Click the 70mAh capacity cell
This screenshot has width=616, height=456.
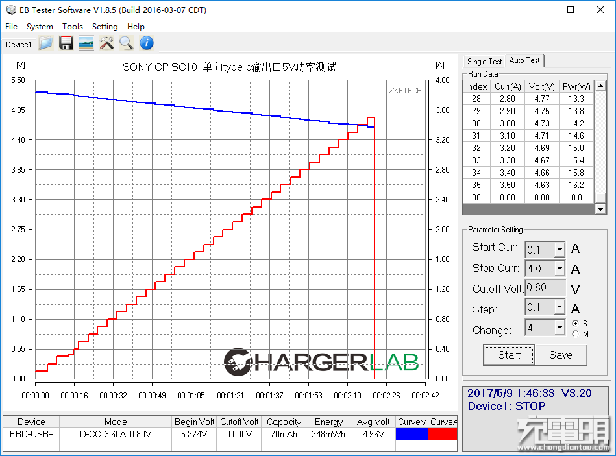[284, 434]
